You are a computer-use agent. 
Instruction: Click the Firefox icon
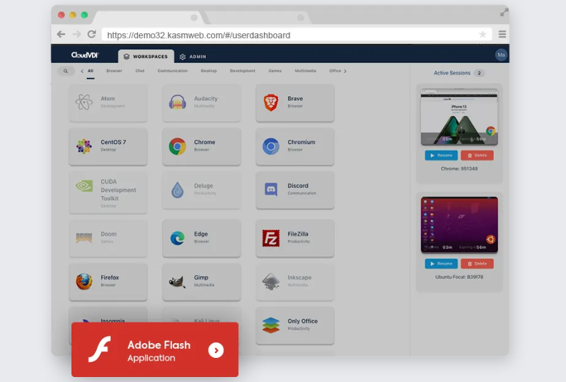click(83, 282)
